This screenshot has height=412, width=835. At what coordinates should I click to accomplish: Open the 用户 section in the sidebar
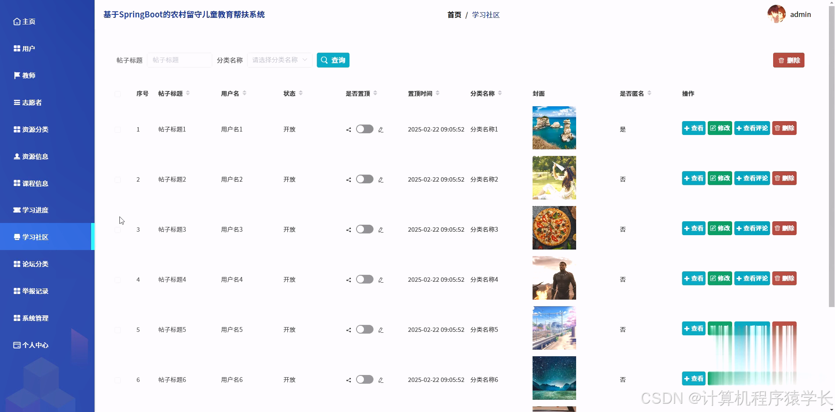(x=29, y=48)
